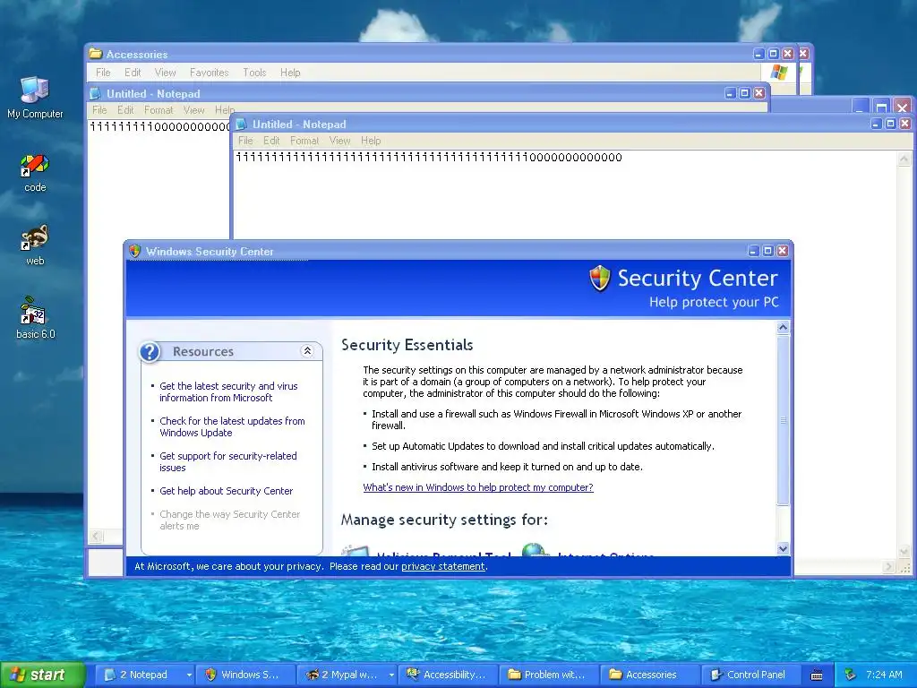The image size is (917, 688).
Task: Open Favorites menu in Accessories window
Action: tap(210, 73)
